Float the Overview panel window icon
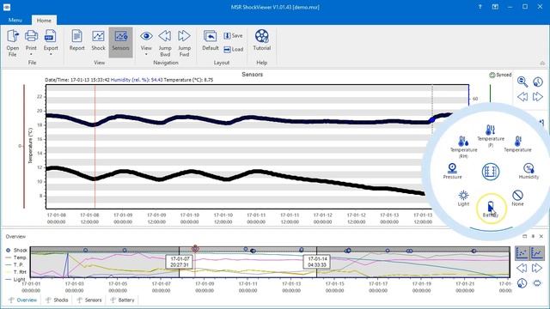Image resolution: width=550 pixels, height=309 pixels. click(x=525, y=237)
